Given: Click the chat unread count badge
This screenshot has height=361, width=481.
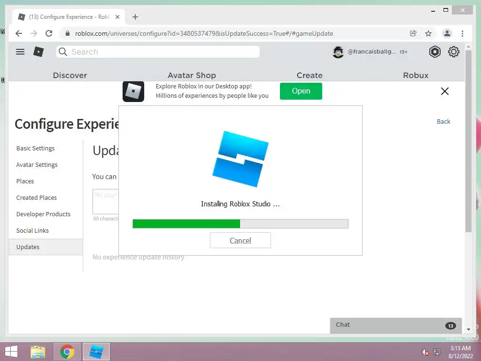Looking at the screenshot, I should pos(450,326).
